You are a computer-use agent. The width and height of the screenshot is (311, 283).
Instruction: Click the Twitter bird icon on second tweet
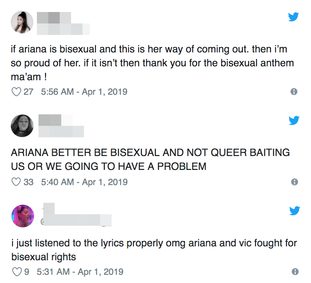(x=294, y=120)
